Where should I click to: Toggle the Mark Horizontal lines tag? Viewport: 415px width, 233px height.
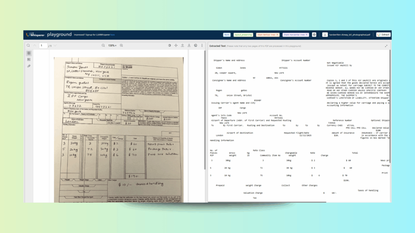pos(295,35)
